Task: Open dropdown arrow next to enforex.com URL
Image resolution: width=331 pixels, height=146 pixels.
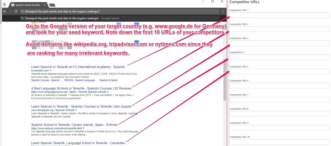Action: [x=83, y=128]
